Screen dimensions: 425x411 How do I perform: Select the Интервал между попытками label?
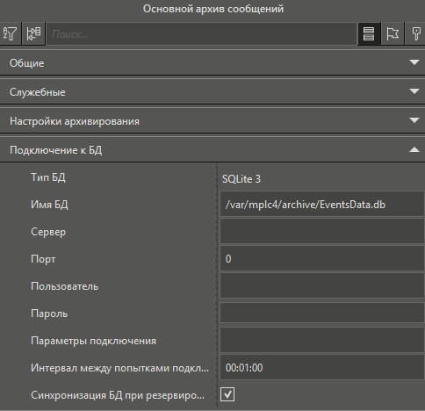click(x=119, y=368)
